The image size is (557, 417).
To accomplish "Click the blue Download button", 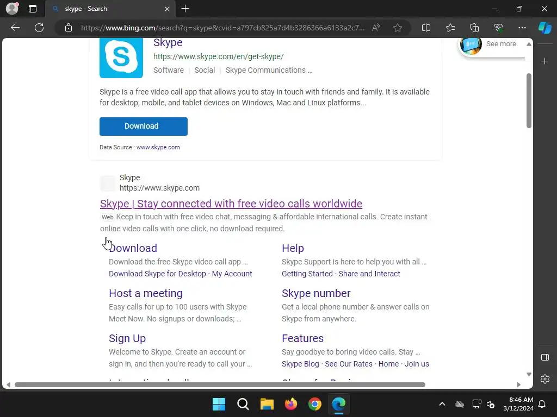I will coord(144,126).
